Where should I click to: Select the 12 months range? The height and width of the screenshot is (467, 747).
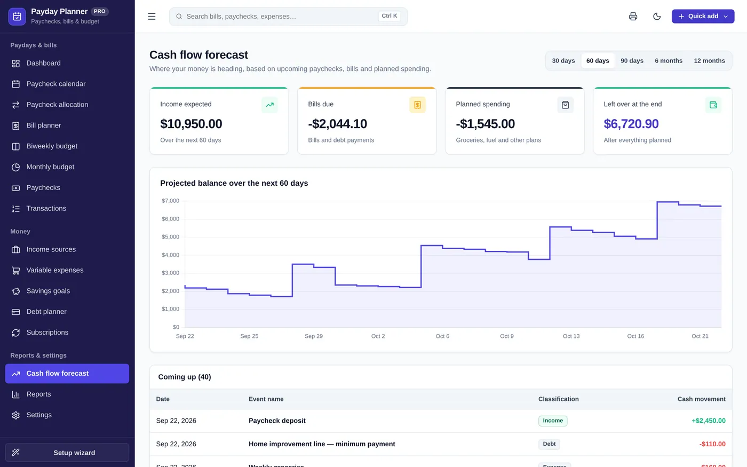pyautogui.click(x=709, y=61)
